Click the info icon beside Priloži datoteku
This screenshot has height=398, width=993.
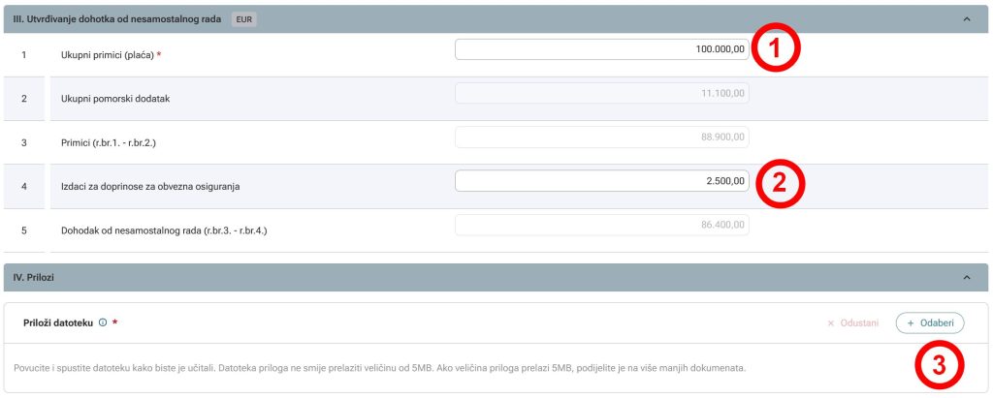pos(103,322)
